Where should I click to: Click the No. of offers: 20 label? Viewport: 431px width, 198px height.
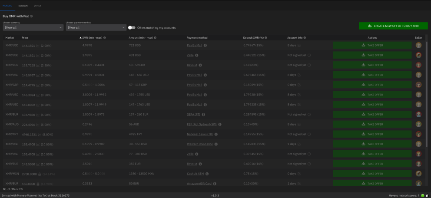click(x=13, y=189)
